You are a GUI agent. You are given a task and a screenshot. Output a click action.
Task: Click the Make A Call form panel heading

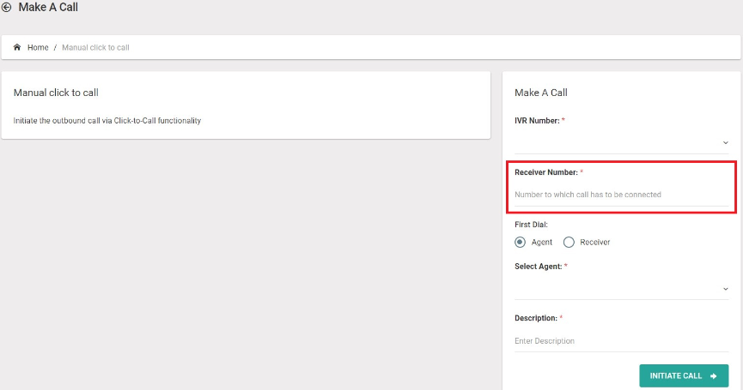(x=541, y=93)
